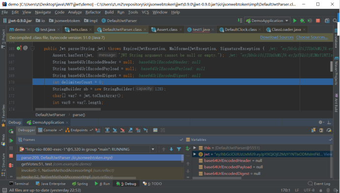
Task: Open the Console tab in the debug panel
Action: click(50, 130)
